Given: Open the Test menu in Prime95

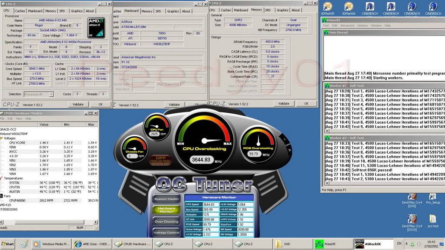Looking at the screenshot, I should (325, 26).
